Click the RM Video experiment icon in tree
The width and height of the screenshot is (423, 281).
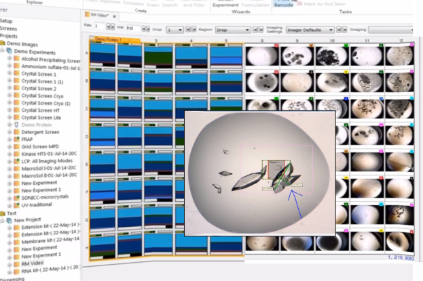(17, 264)
